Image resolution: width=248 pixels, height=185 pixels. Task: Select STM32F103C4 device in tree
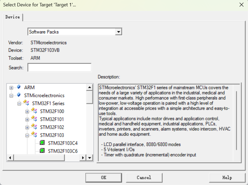(x=63, y=143)
